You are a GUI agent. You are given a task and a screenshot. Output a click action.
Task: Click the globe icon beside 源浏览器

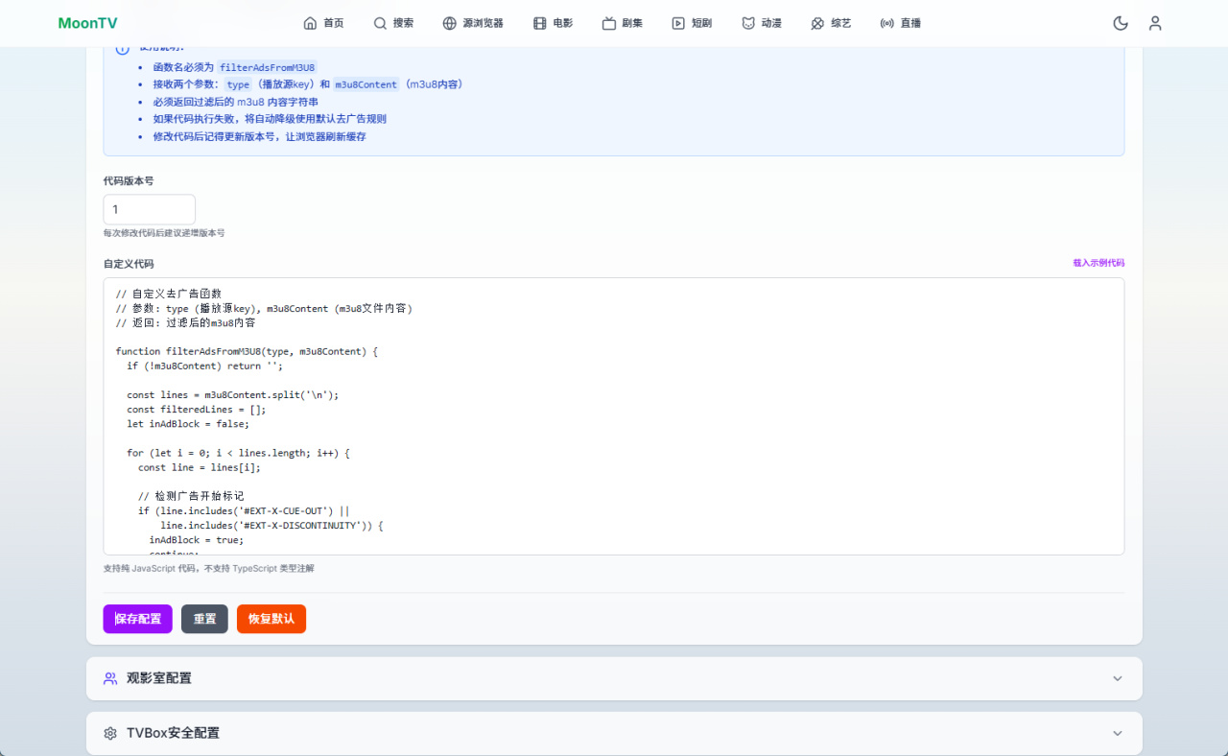[x=449, y=23]
